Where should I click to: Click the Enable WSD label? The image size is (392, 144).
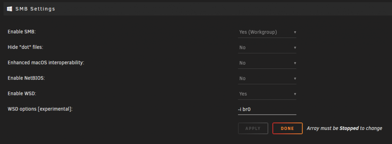coord(22,94)
